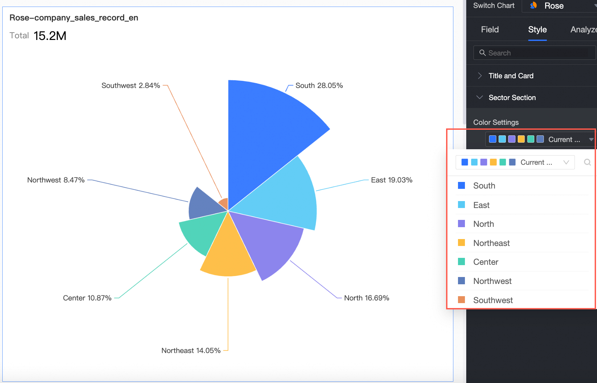Viewport: 597px width, 383px height.
Task: Click the South color swatch
Action: point(462,186)
